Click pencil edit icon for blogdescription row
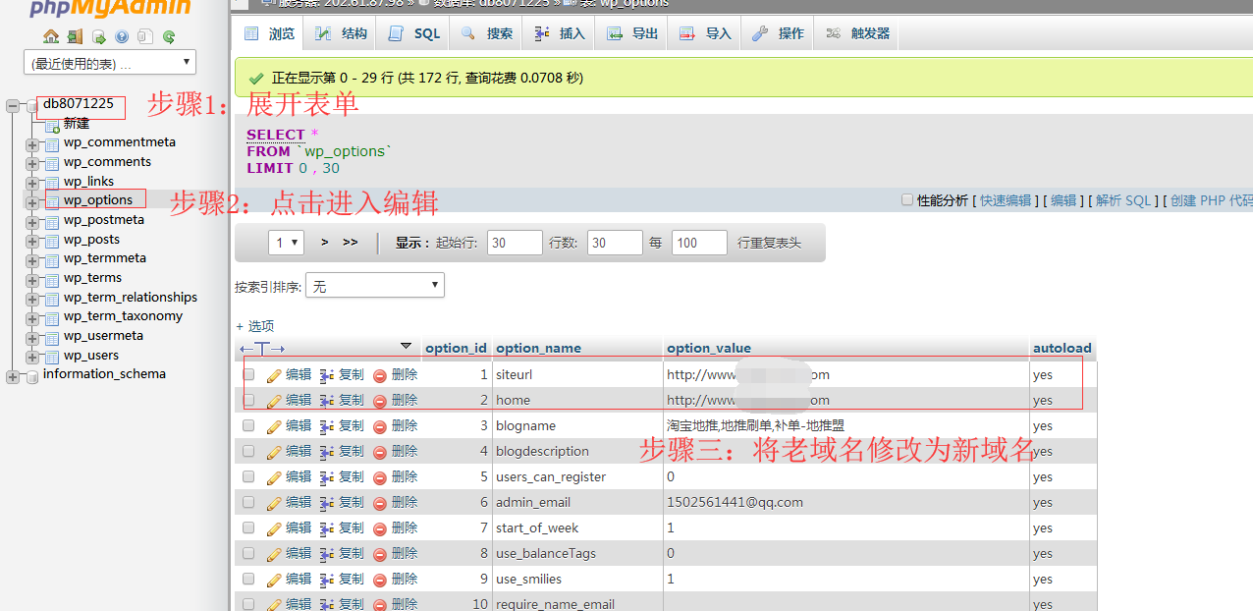The image size is (1253, 611). (x=274, y=452)
